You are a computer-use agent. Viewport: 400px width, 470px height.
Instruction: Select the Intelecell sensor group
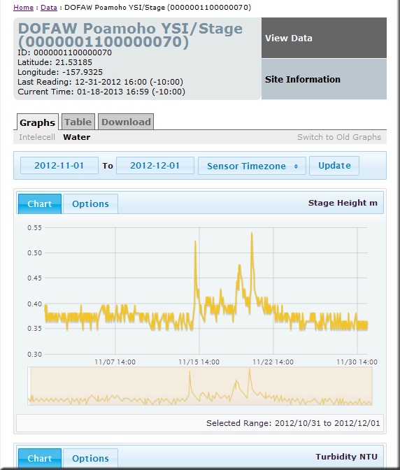coord(37,137)
